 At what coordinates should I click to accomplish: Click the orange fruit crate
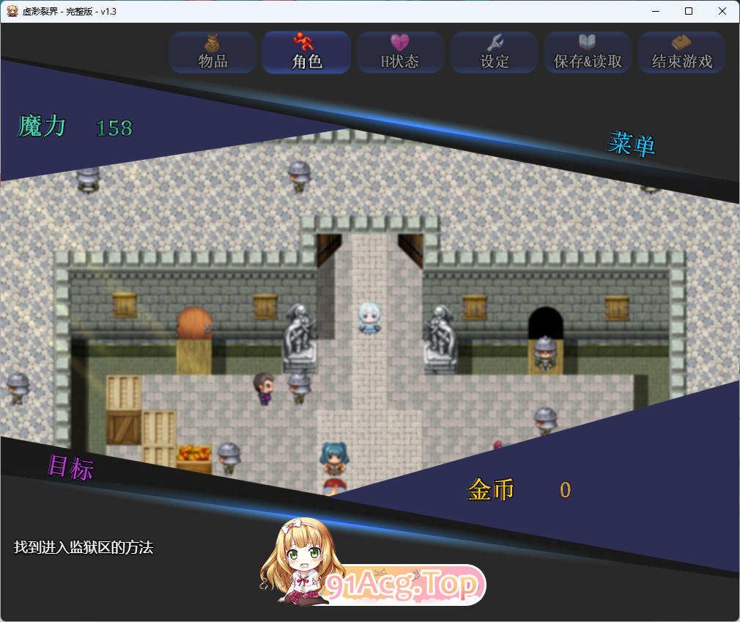click(x=193, y=458)
